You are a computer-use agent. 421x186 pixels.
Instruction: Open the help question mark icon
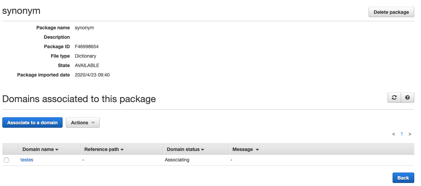coord(407,97)
